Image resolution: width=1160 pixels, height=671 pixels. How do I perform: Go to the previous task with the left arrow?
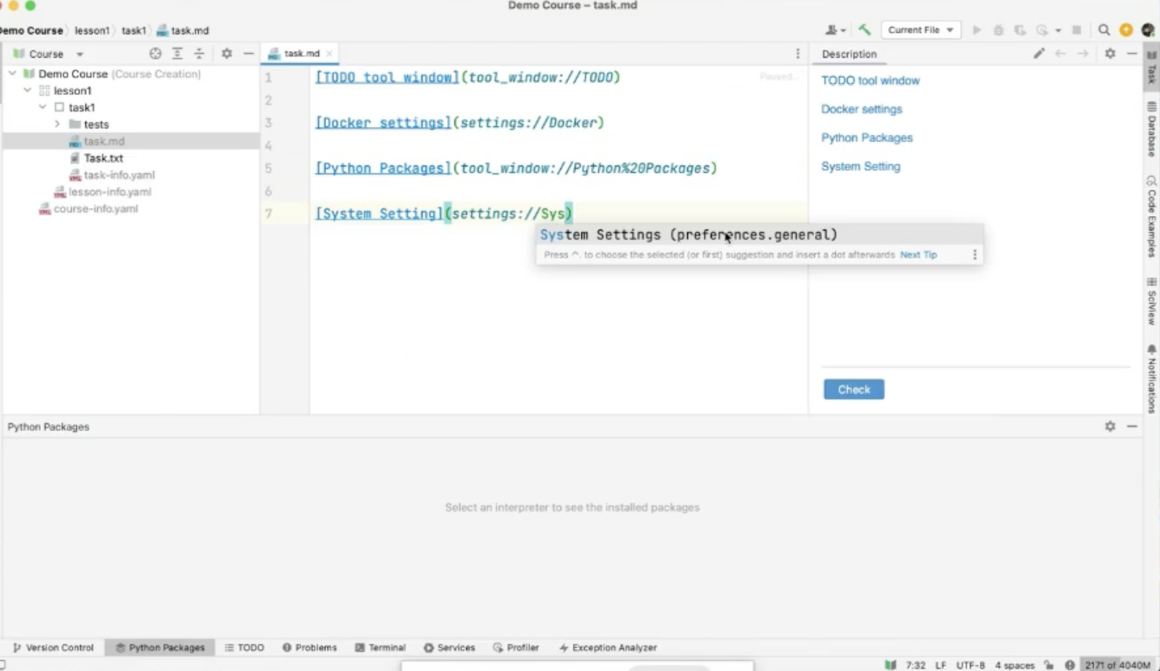1061,53
